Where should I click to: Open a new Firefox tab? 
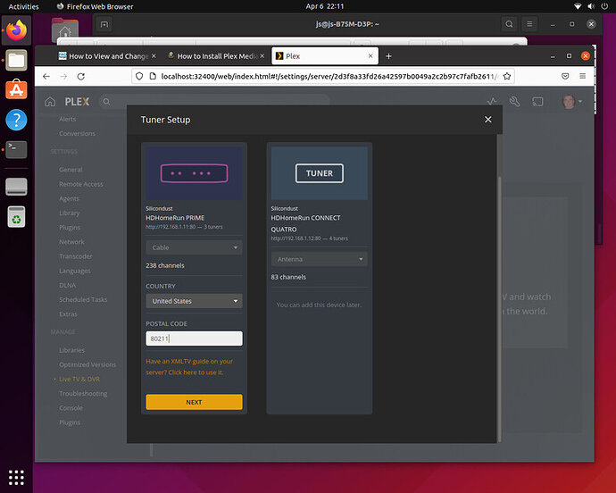388,56
